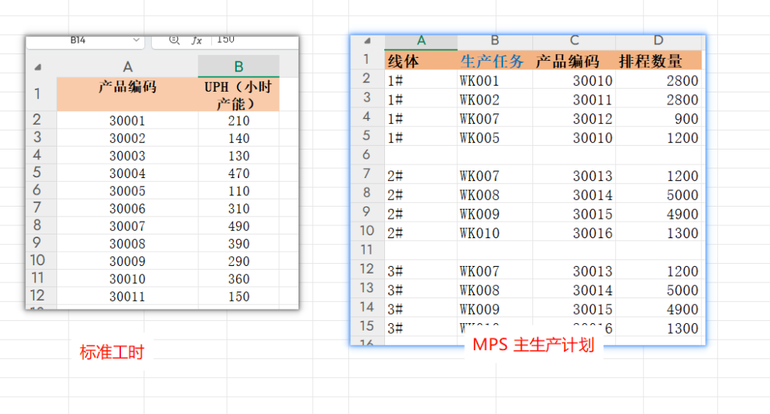This screenshot has width=770, height=414.
Task: Click the fx insert function icon
Action: 196,41
